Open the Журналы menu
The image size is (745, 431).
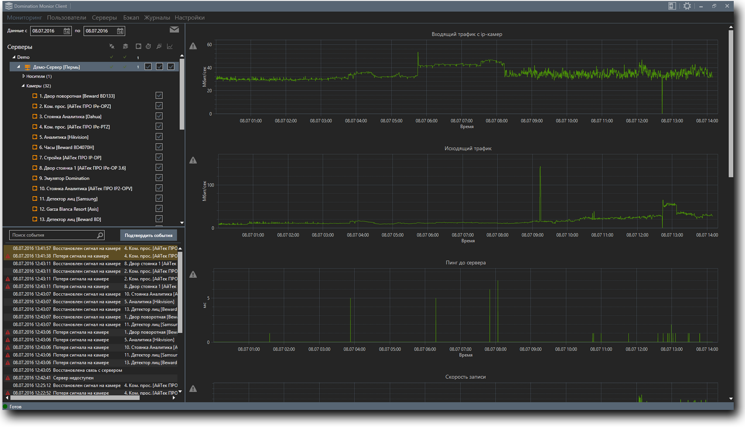(157, 18)
